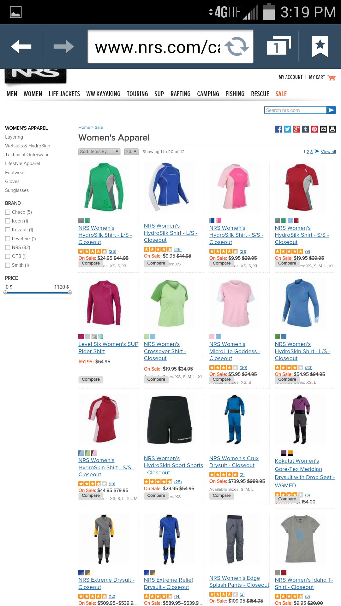The width and height of the screenshot is (341, 606).
Task: Enable the Kokatat brand checkbox
Action: click(8, 230)
